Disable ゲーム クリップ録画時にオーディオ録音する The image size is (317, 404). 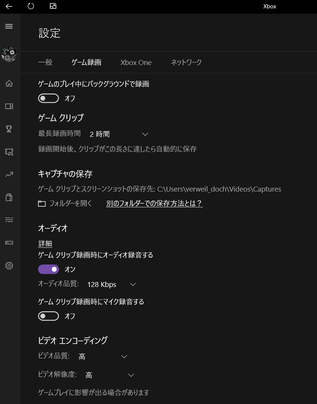(48, 269)
